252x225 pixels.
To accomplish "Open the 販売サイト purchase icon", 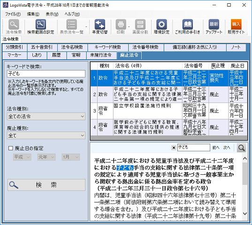I will pyautogui.click(x=236, y=24).
